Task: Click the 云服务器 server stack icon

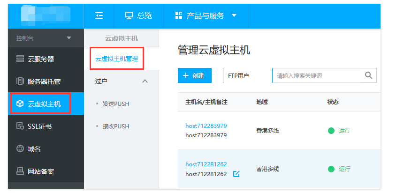Action: pos(20,59)
